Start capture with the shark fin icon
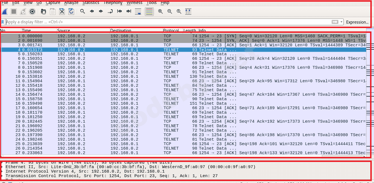 (x=5, y=12)
